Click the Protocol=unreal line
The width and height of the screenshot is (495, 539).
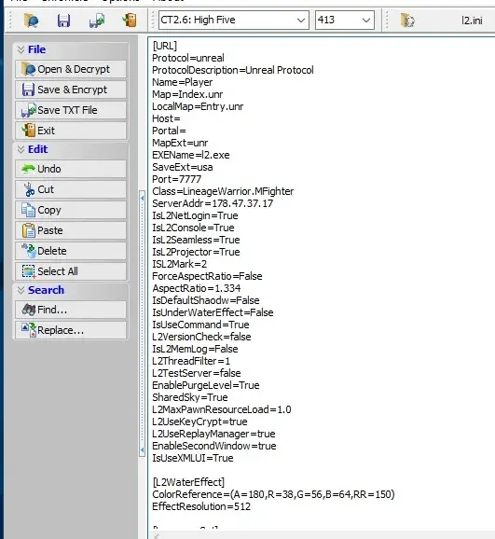click(x=188, y=58)
